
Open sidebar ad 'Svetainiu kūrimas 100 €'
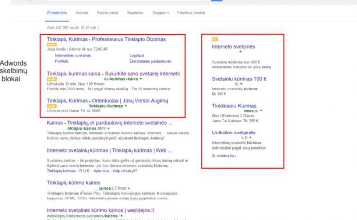(x=239, y=79)
